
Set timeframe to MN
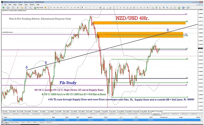point(78,8)
